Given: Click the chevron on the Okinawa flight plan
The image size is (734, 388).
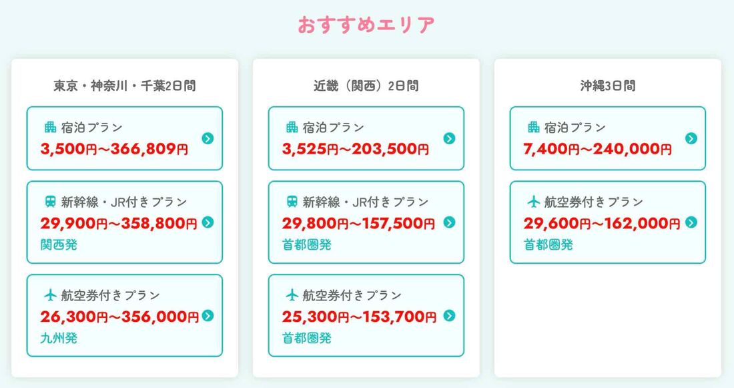Looking at the screenshot, I should tap(691, 222).
